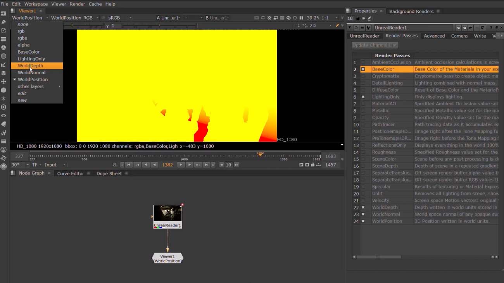Switch to the UnrealReader properties tab
This screenshot has height=283, width=504.
click(x=364, y=36)
